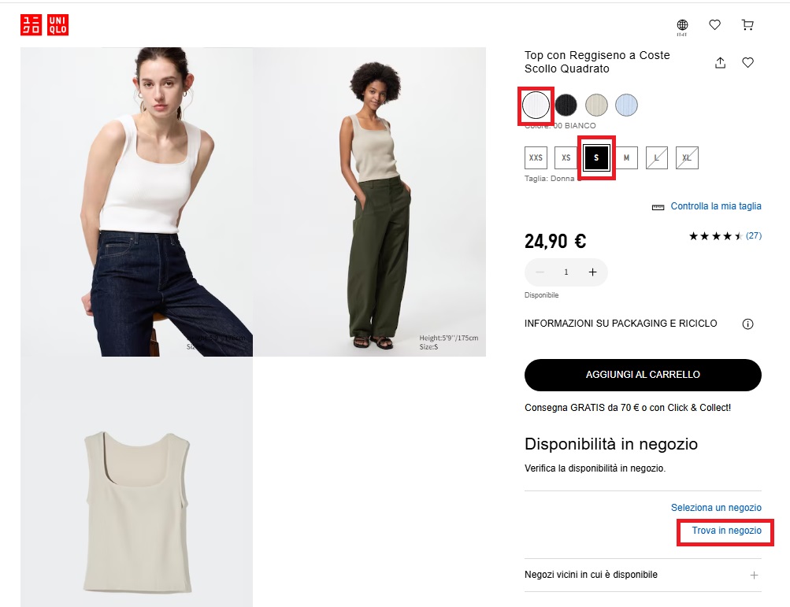Select size XS
790x607 pixels.
coord(566,157)
